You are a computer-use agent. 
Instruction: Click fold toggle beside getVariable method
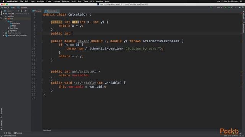[42, 72]
